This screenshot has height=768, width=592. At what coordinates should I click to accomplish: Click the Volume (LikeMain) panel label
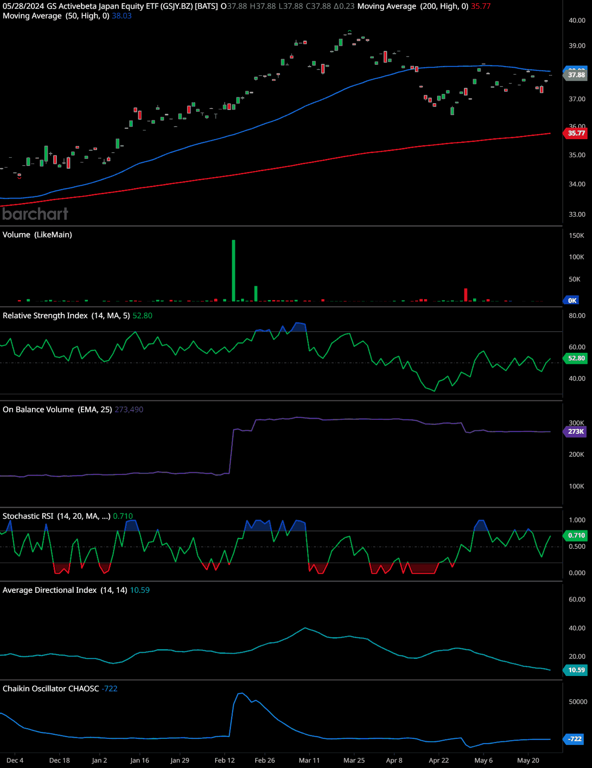click(37, 234)
